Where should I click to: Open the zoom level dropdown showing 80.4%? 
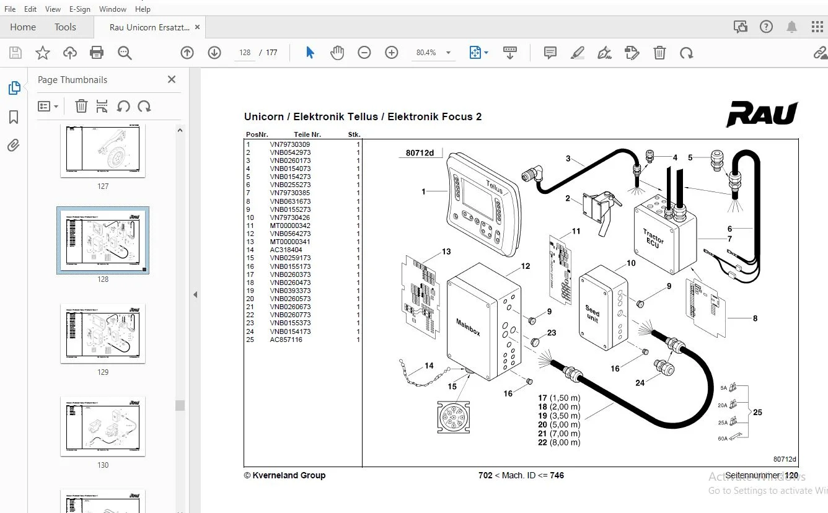[x=433, y=53]
